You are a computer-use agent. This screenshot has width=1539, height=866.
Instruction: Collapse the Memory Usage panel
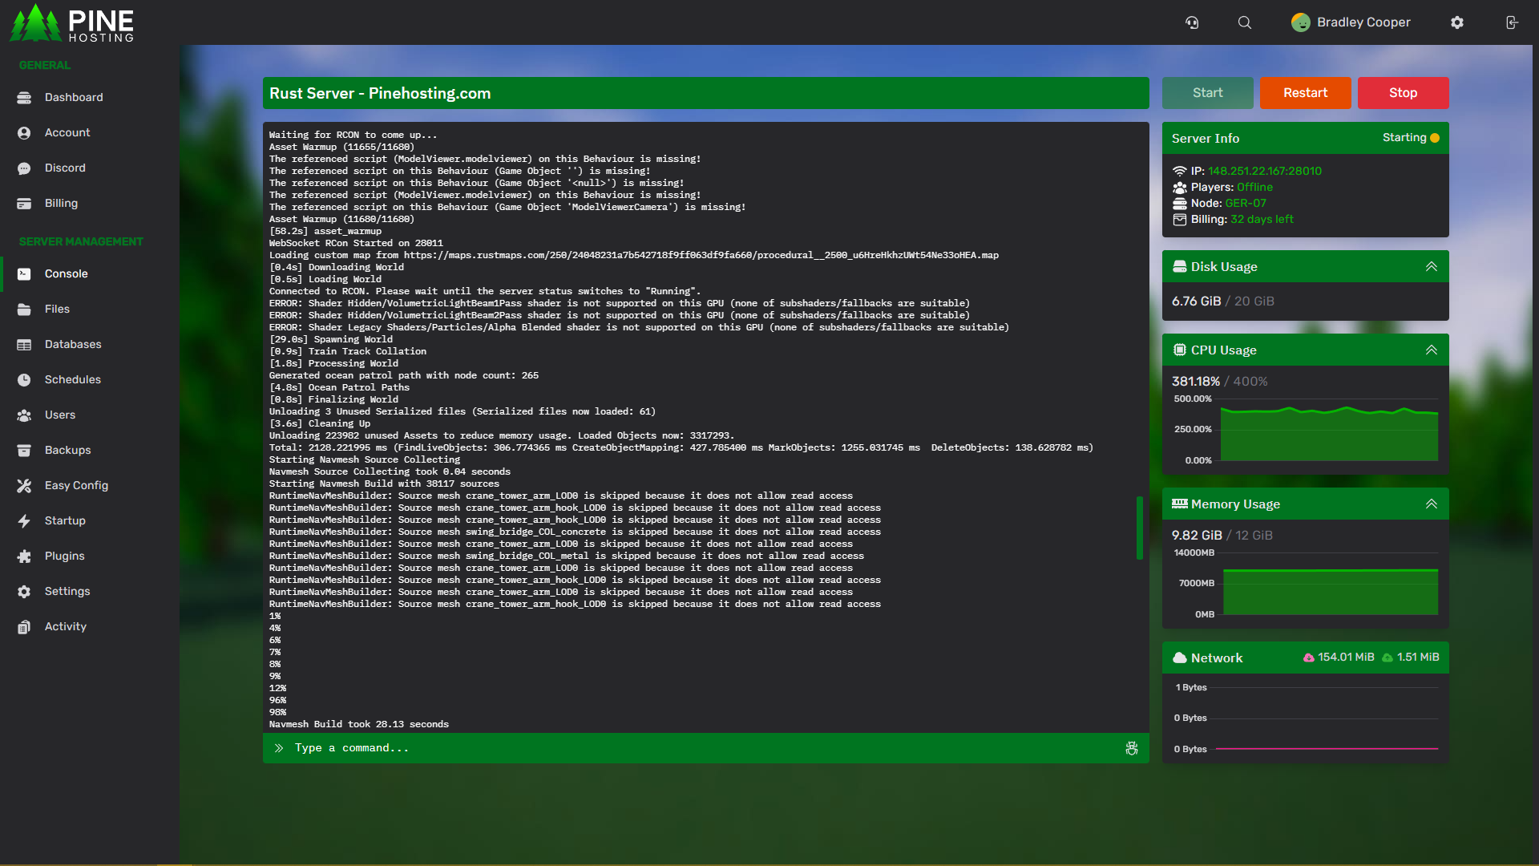pos(1431,504)
